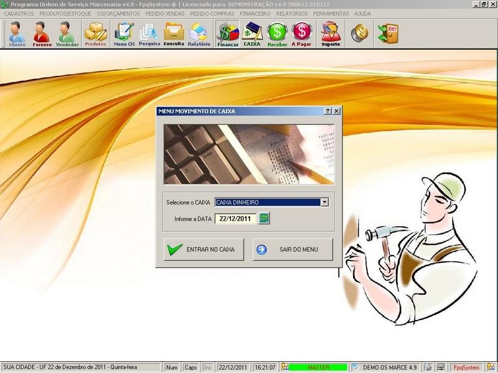Open the green Receber dollar icon

coord(277,34)
